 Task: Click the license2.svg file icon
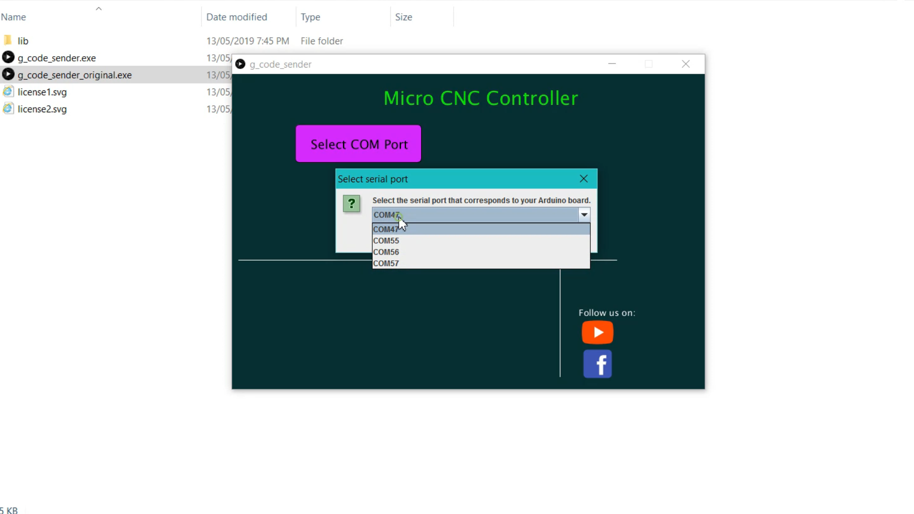[8, 109]
